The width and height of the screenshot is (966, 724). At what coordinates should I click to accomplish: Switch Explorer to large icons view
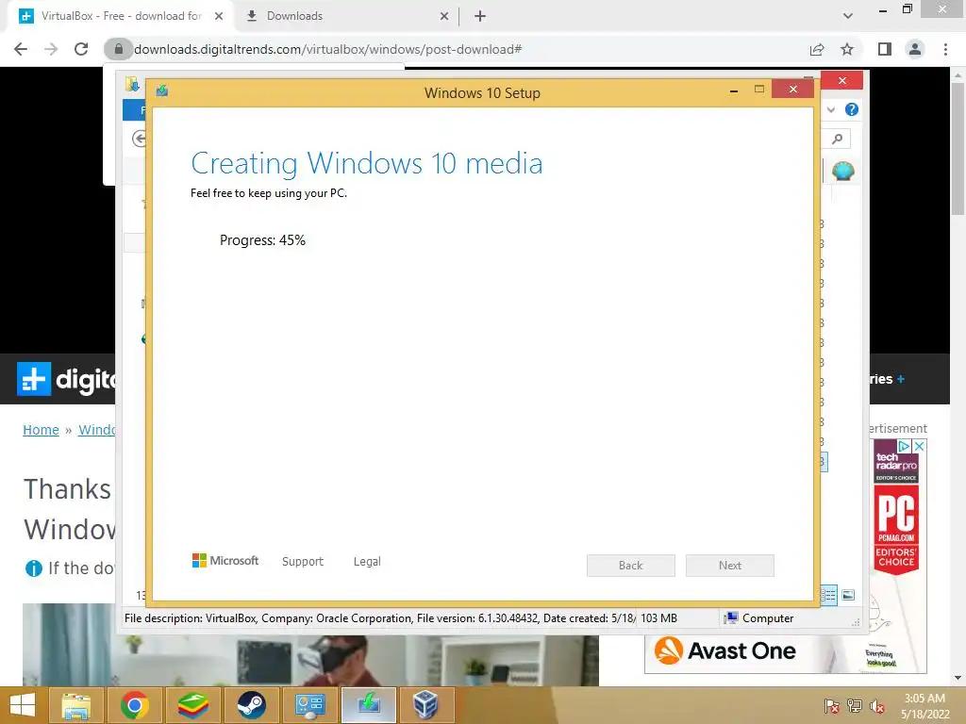click(848, 594)
